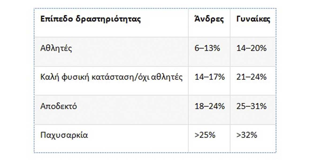This screenshot has width=321, height=160.
Task: Click the "Αθλητές" row label in first data row
Action: [56, 49]
